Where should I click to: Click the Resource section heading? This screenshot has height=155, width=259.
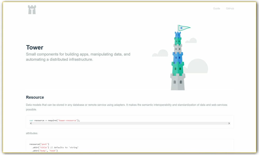pyautogui.click(x=35, y=97)
